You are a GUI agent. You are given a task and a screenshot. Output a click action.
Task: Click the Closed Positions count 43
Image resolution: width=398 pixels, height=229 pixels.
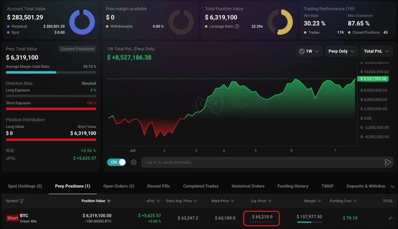[x=385, y=33]
